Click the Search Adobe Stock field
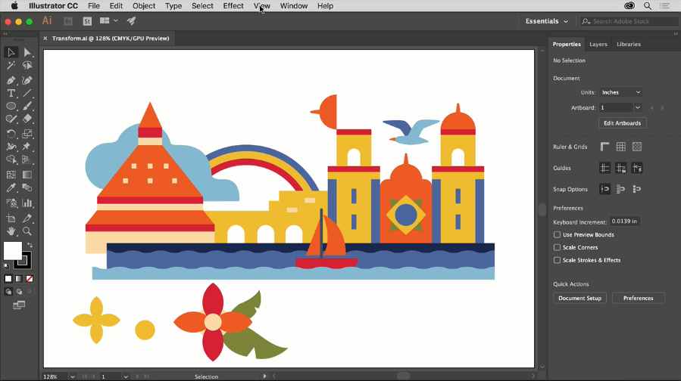 click(x=629, y=21)
